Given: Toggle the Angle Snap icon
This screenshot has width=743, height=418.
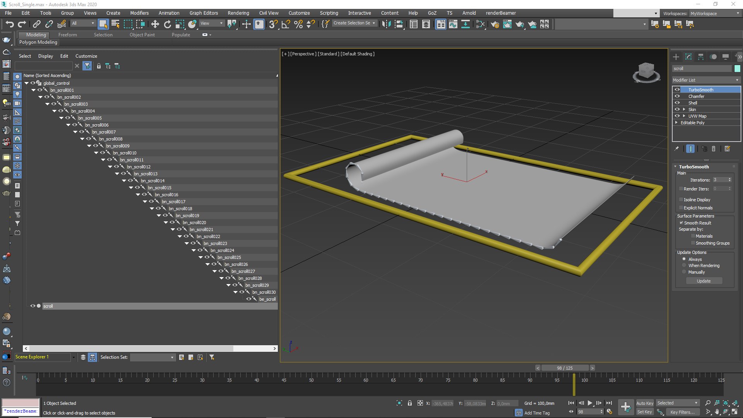Looking at the screenshot, I should [x=286, y=24].
